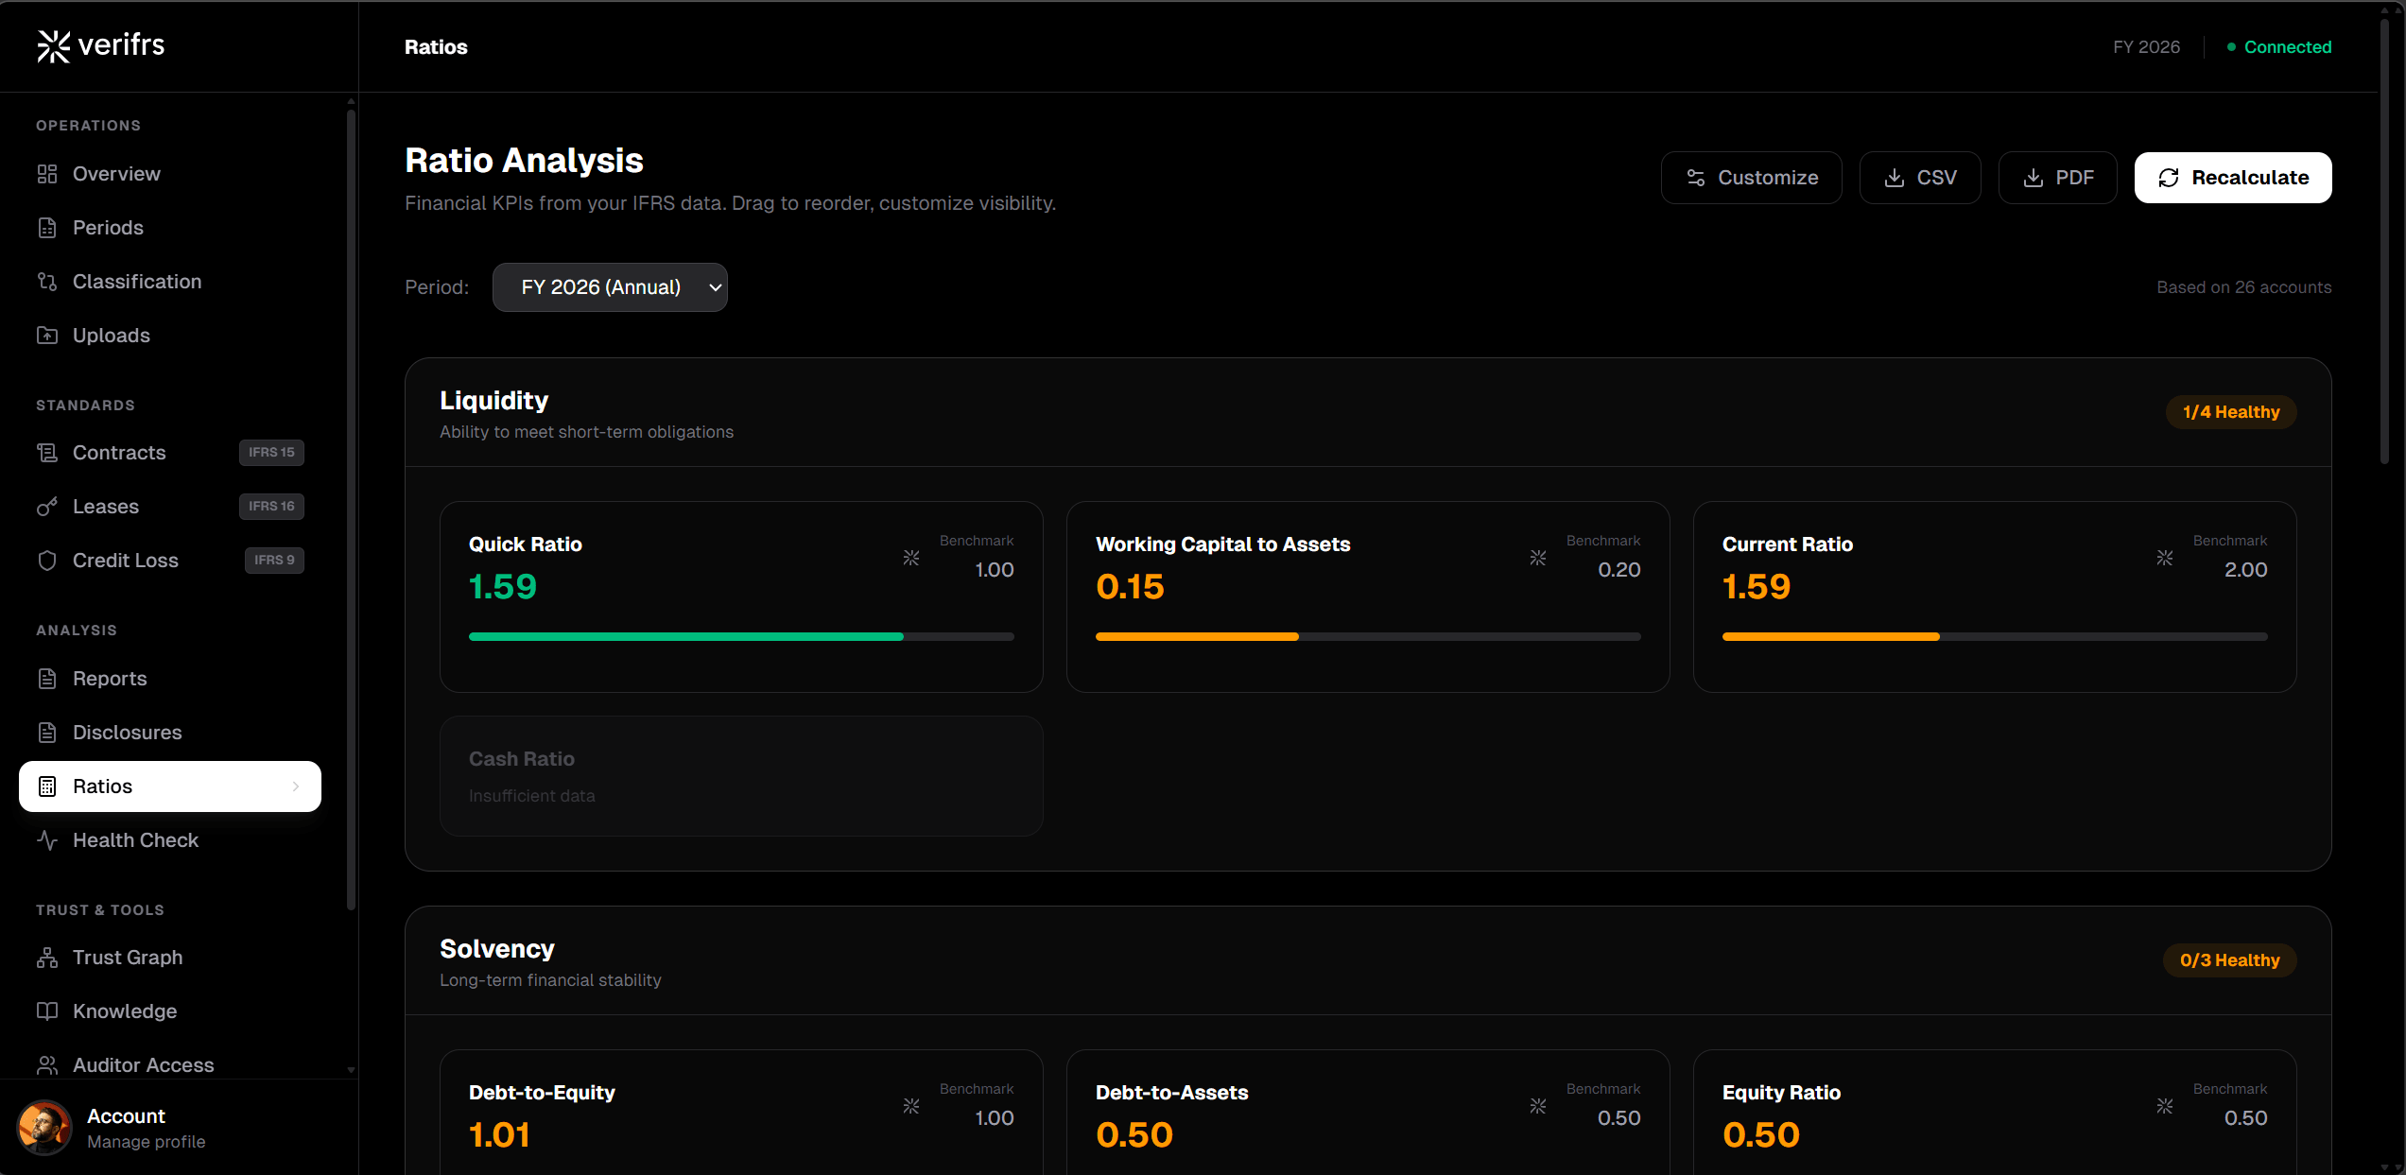This screenshot has height=1175, width=2406.
Task: Click the Uploads icon
Action: pos(47,335)
